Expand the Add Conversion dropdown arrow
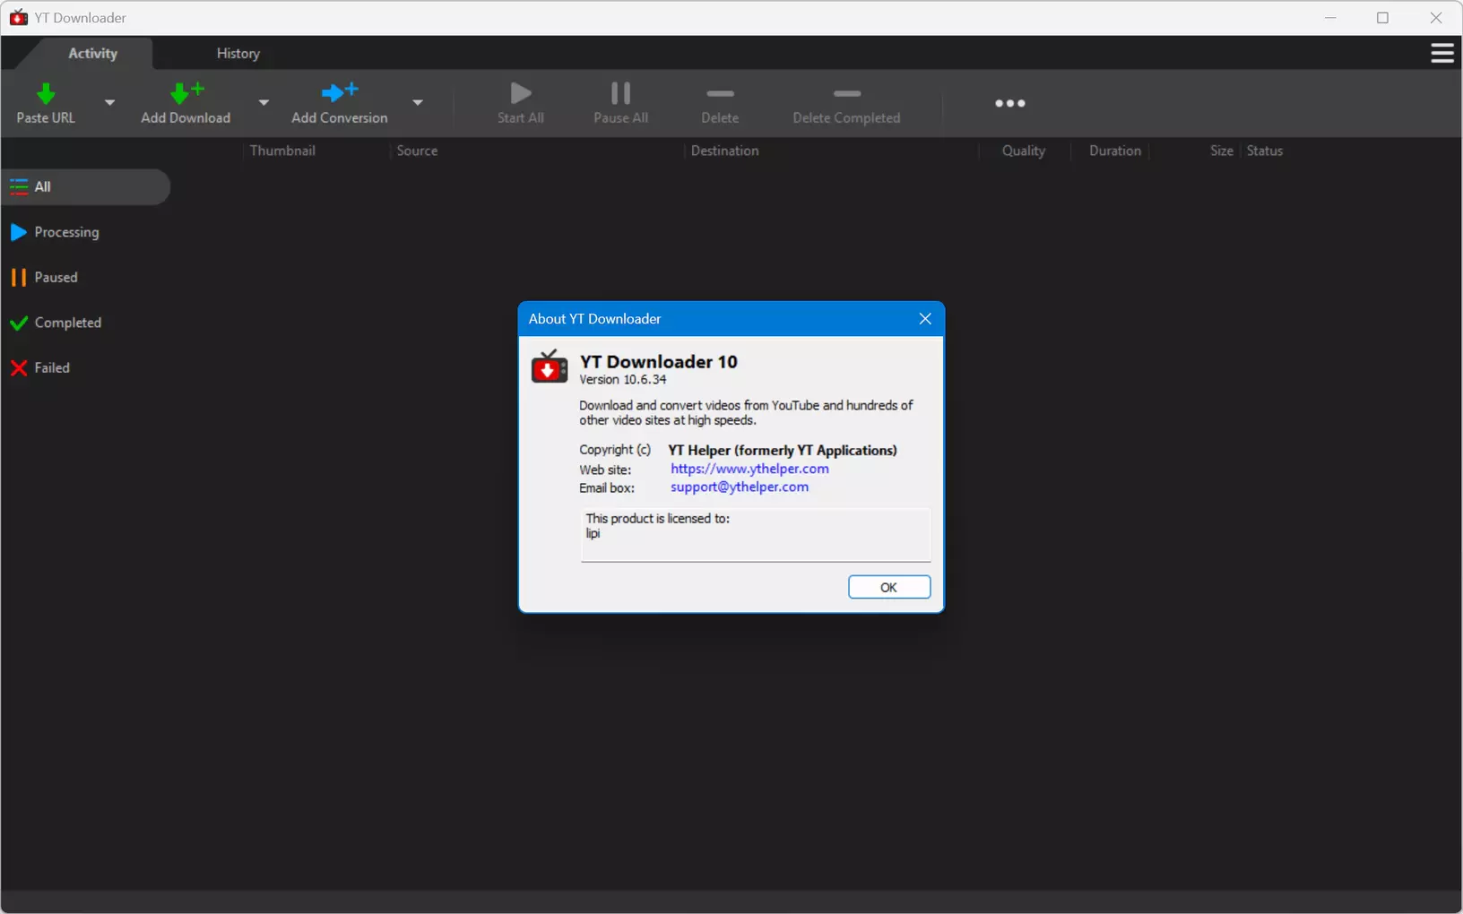This screenshot has height=914, width=1463. pyautogui.click(x=418, y=102)
